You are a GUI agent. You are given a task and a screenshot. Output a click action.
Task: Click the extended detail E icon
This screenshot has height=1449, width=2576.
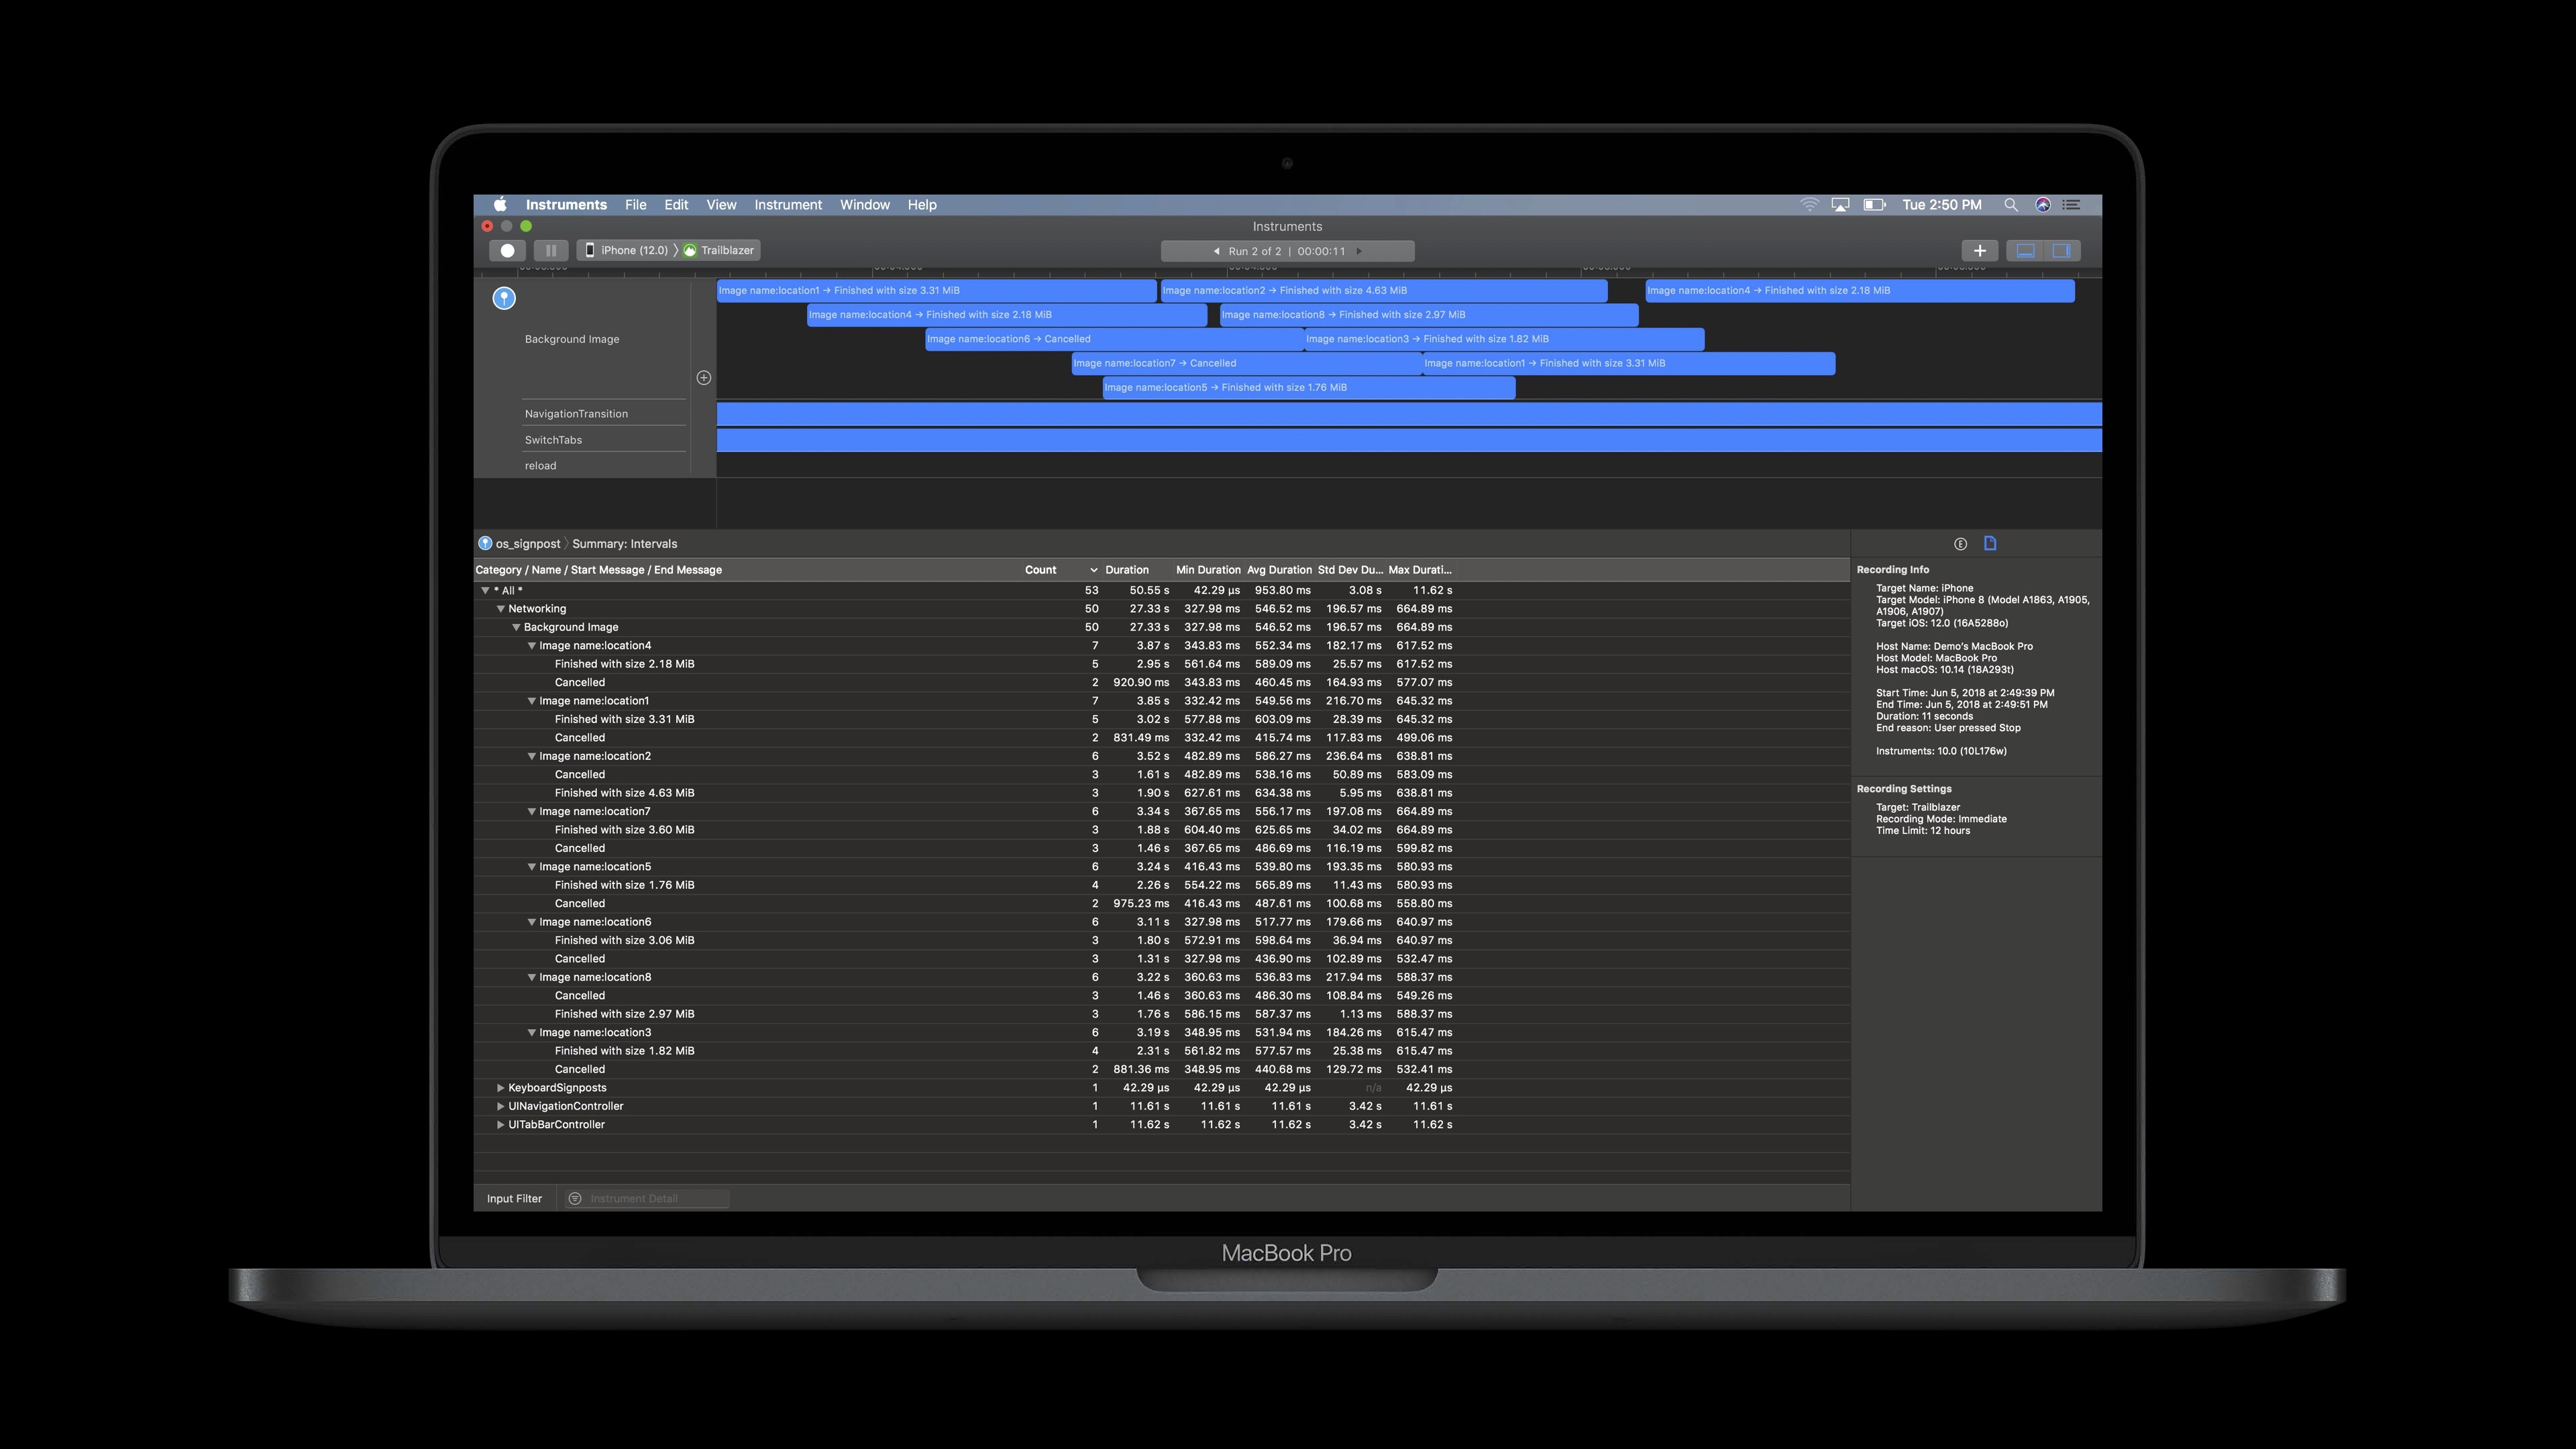[x=1960, y=544]
